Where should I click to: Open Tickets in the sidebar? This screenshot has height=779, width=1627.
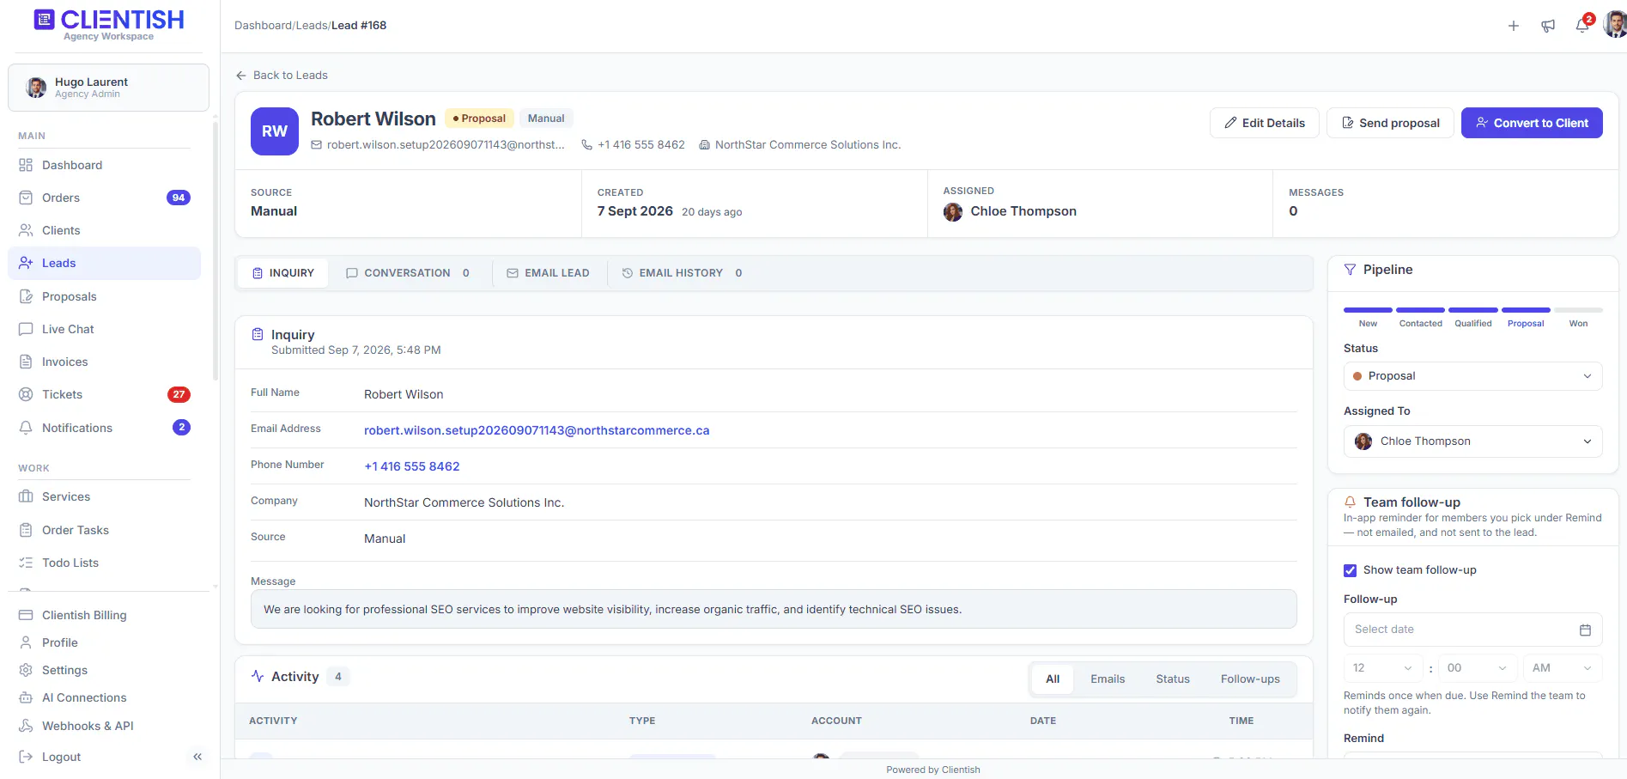click(104, 394)
